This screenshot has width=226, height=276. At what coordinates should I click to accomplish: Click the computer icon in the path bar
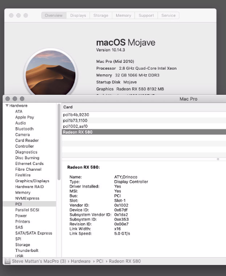pos(7,261)
